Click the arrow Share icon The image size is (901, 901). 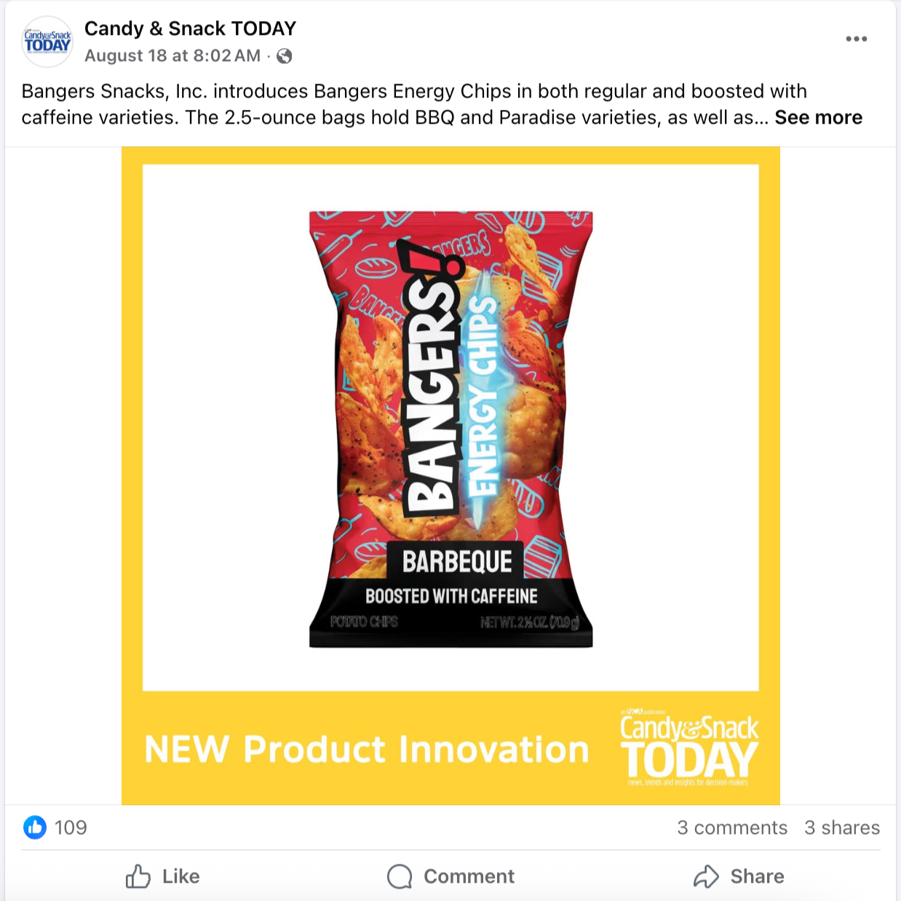[706, 876]
